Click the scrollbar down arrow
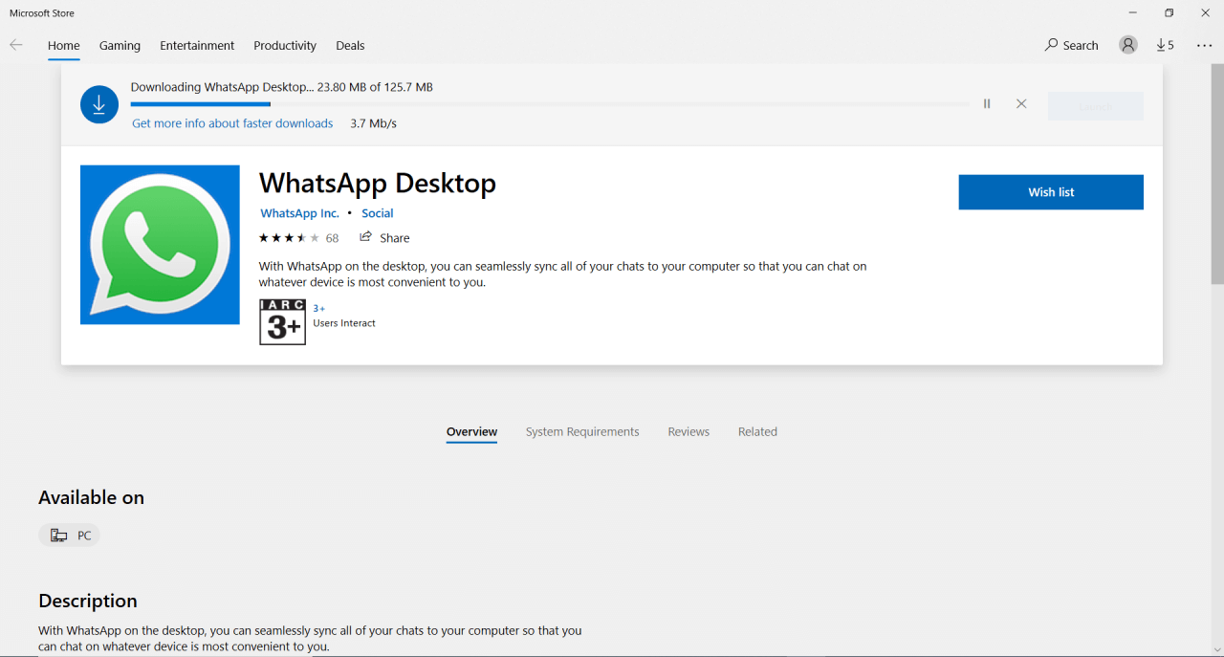The height and width of the screenshot is (657, 1224). click(1217, 650)
